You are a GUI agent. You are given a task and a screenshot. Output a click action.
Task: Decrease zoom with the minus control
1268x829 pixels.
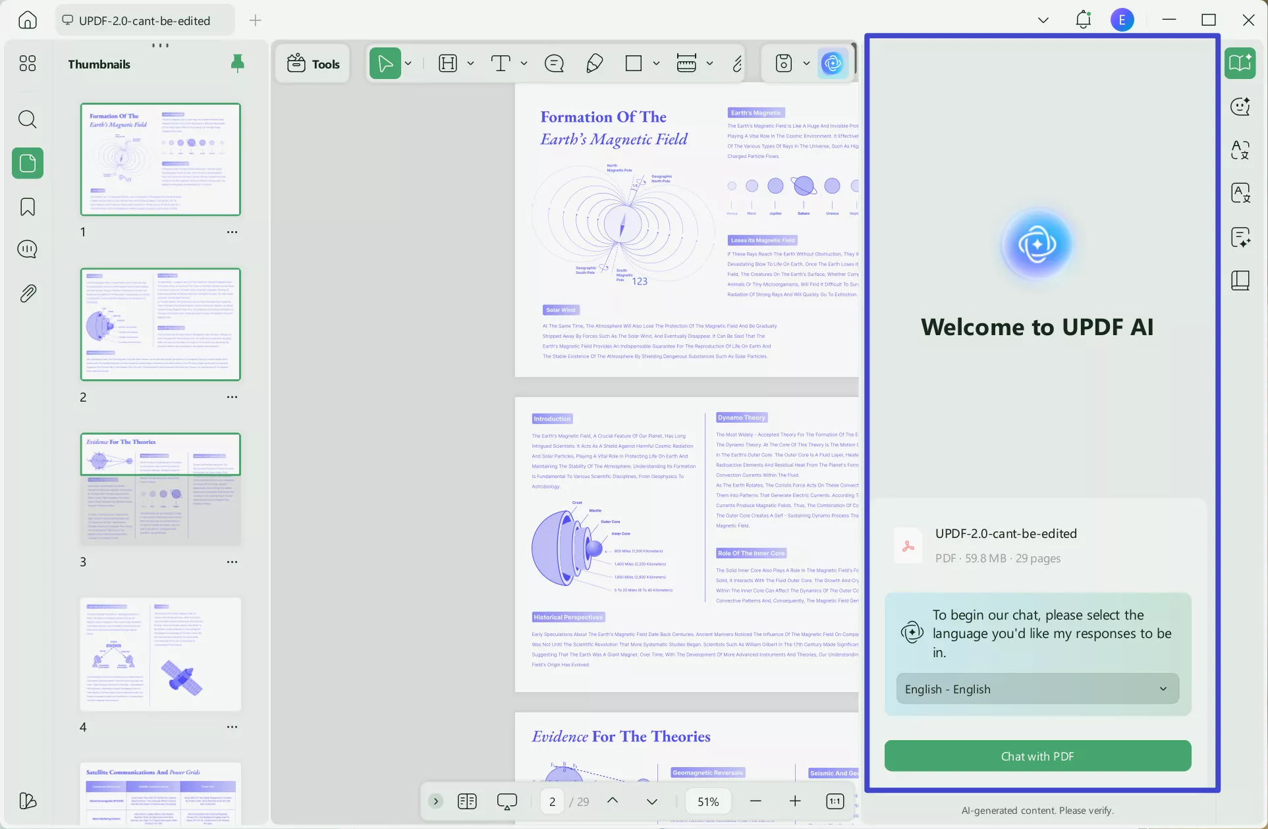(x=756, y=801)
